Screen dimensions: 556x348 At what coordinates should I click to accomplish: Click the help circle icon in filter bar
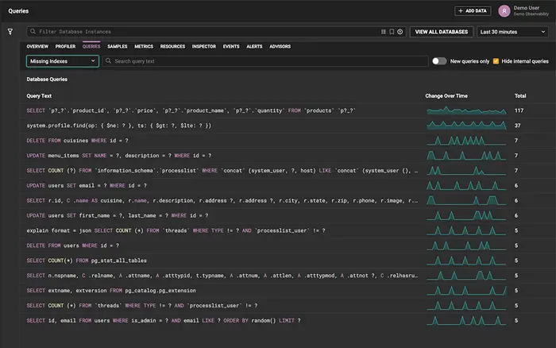click(400, 32)
